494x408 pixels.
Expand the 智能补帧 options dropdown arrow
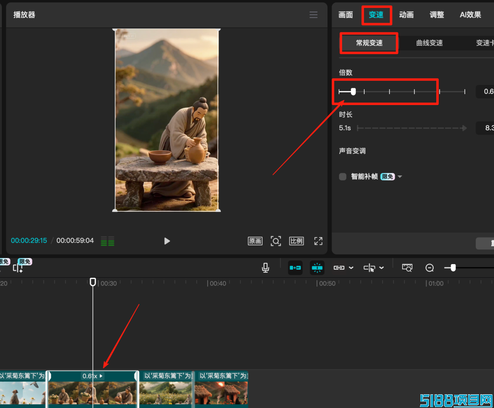click(x=400, y=177)
